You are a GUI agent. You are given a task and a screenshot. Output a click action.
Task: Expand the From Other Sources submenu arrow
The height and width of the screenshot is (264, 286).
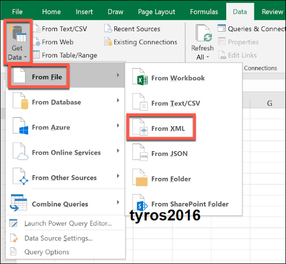118,176
